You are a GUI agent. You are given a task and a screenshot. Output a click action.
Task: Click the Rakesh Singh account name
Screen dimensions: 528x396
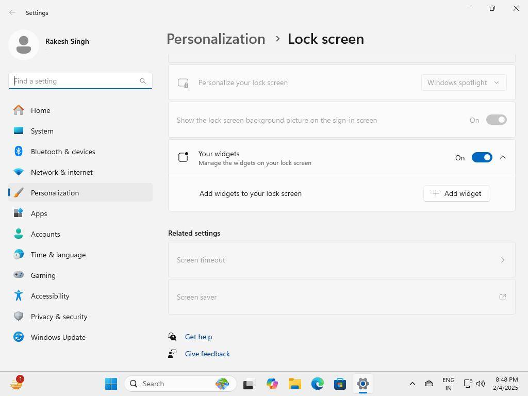tap(67, 41)
